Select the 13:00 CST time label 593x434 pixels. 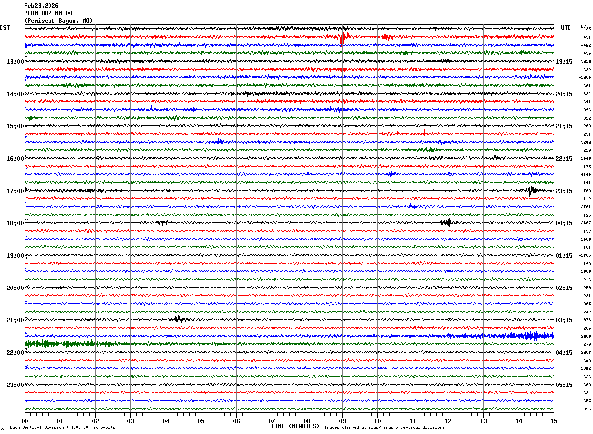(15, 62)
